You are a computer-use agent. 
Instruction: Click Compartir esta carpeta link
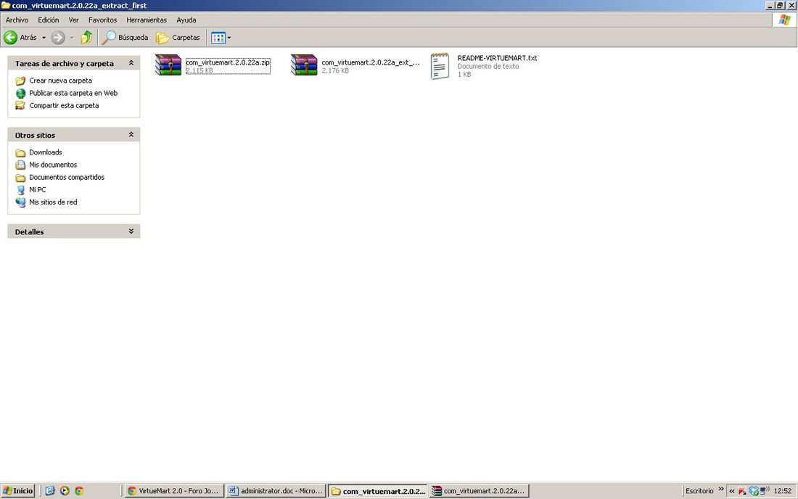64,105
